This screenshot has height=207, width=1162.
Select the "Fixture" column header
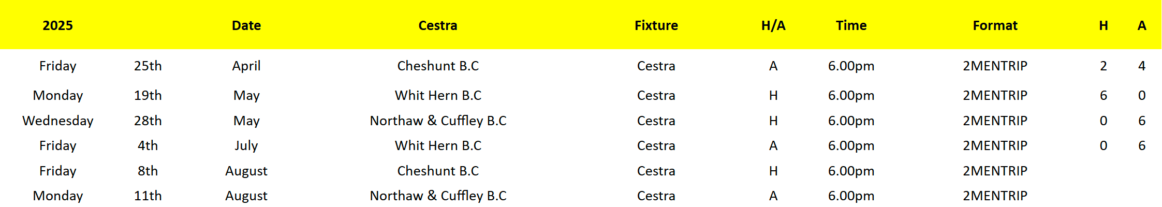(656, 25)
